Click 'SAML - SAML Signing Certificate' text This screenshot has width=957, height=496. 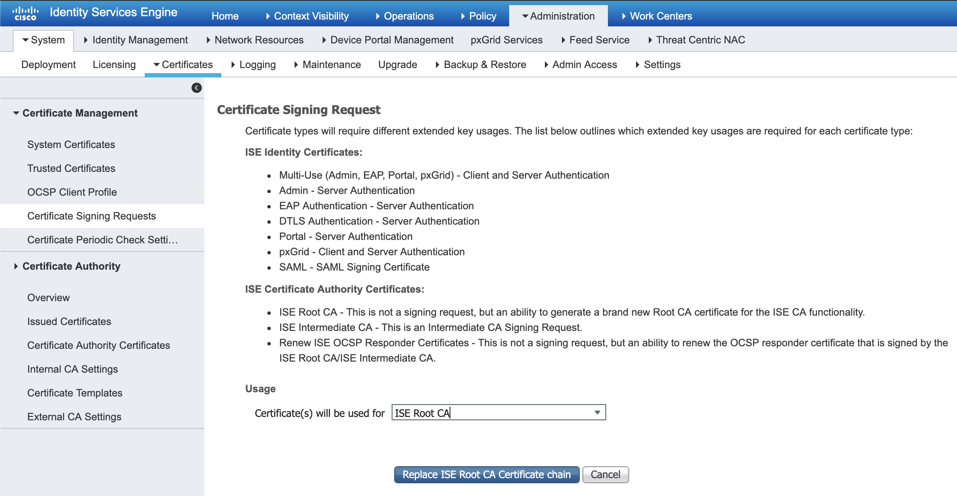click(354, 267)
